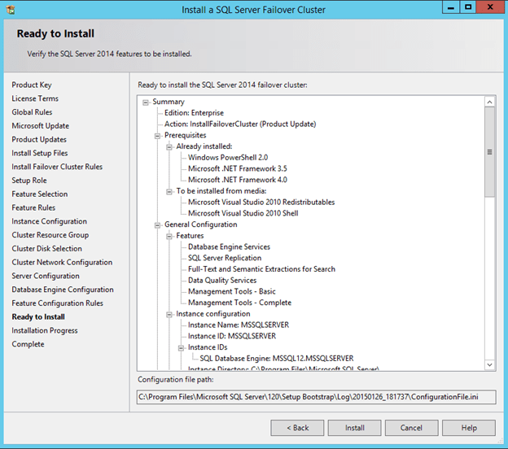Click the scroll down arrow in summary tree
Image resolution: width=508 pixels, height=449 pixels.
pos(489,364)
